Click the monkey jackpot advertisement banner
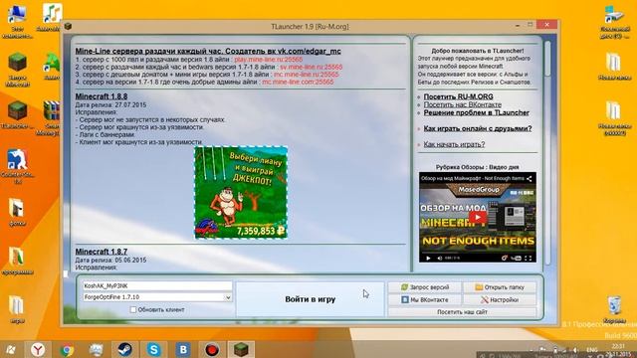Viewport: 637px width, 358px height. [241, 192]
